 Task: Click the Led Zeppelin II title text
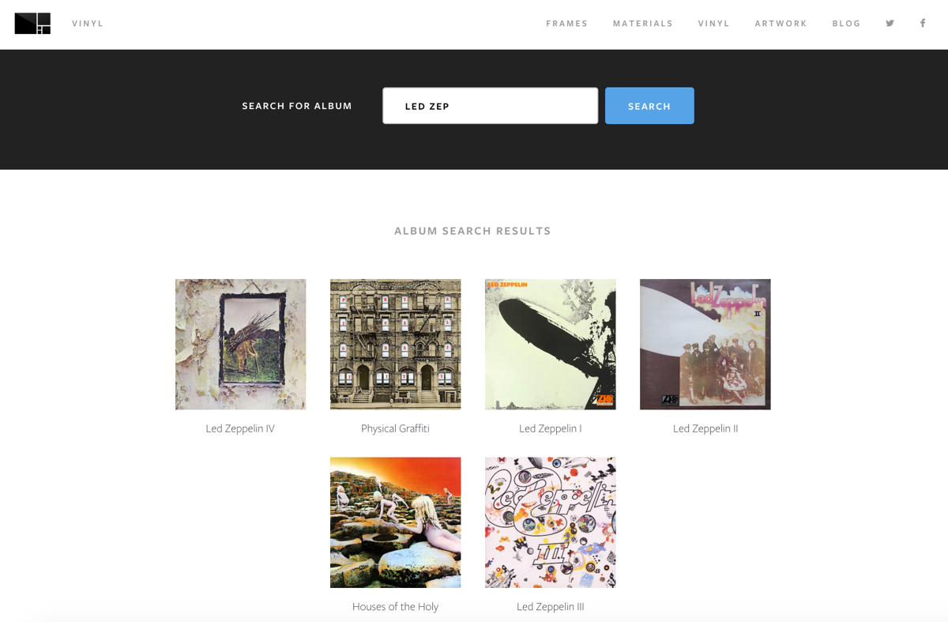pos(705,428)
